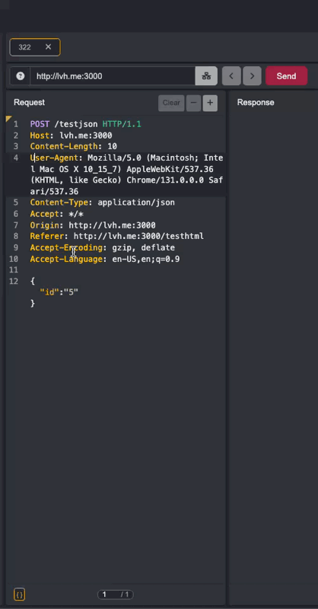
Task: Send the request
Action: [287, 76]
